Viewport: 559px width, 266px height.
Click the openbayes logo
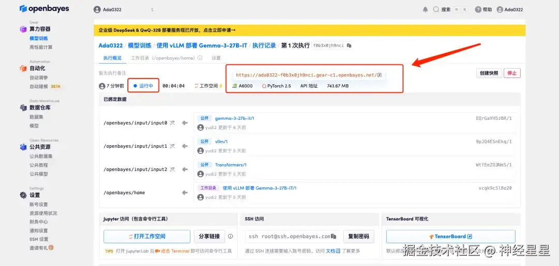[44, 9]
